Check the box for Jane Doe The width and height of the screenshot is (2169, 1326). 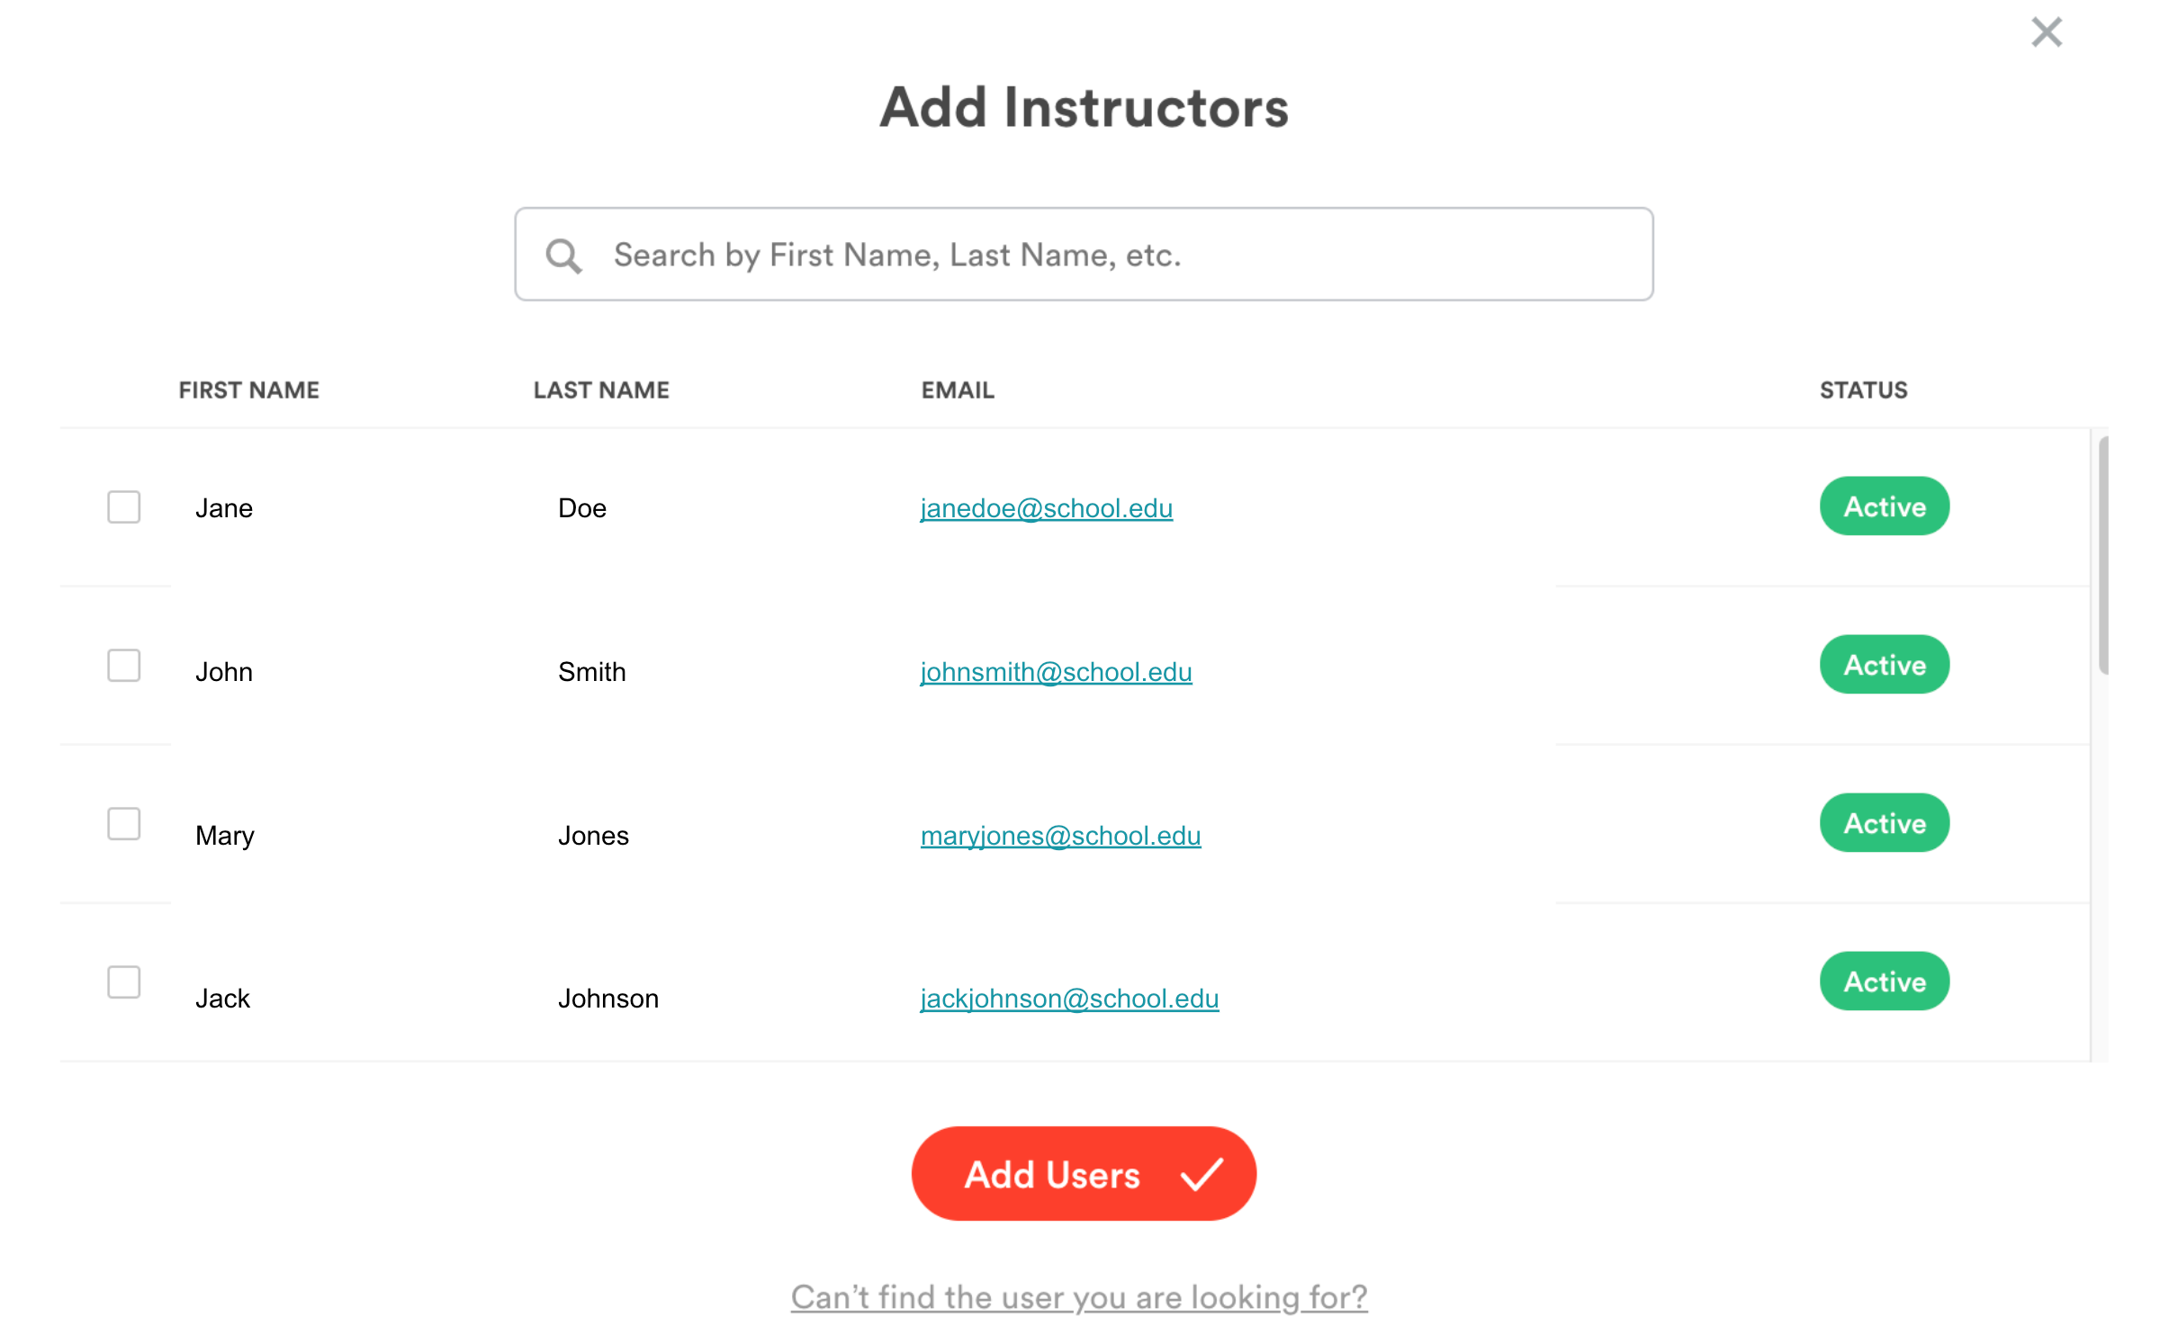124,507
